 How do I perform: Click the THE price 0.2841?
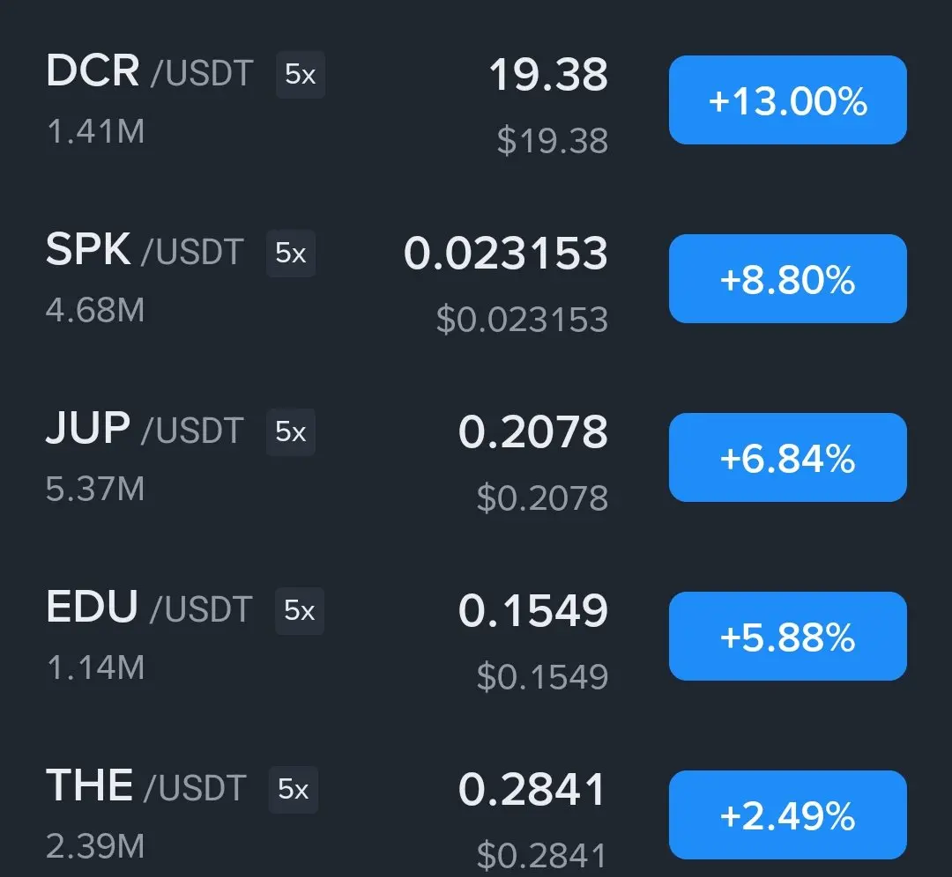click(532, 790)
